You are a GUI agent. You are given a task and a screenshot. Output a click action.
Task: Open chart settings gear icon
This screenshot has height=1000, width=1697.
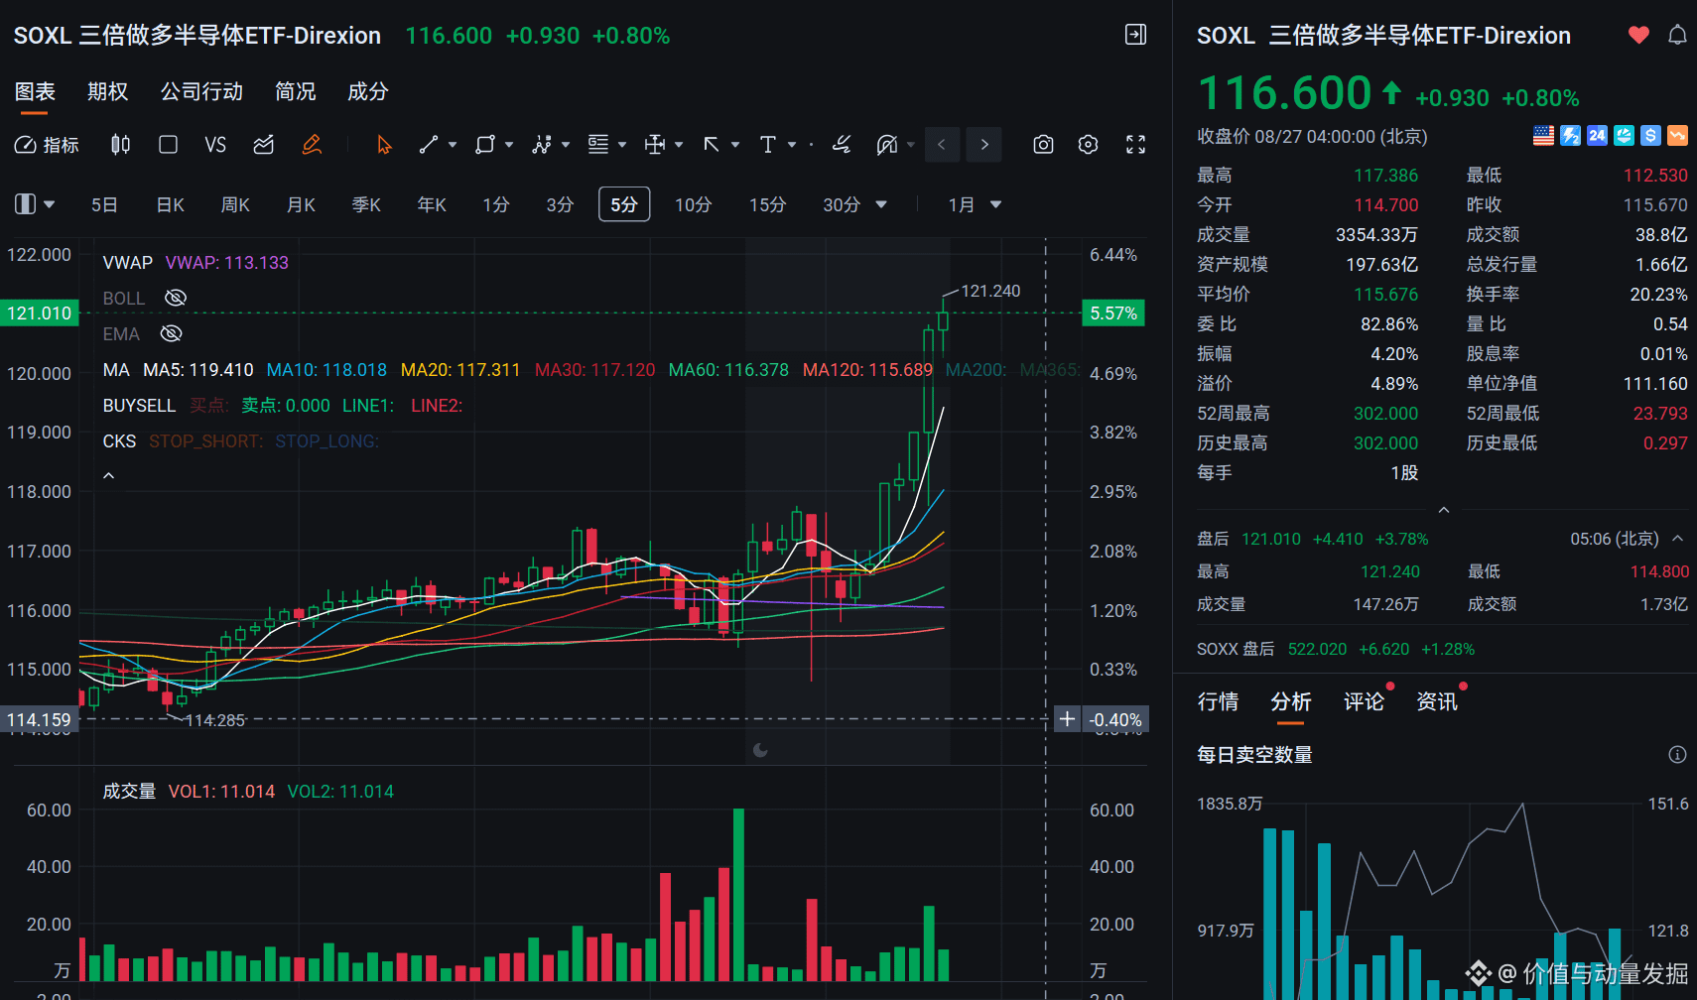coord(1089,145)
